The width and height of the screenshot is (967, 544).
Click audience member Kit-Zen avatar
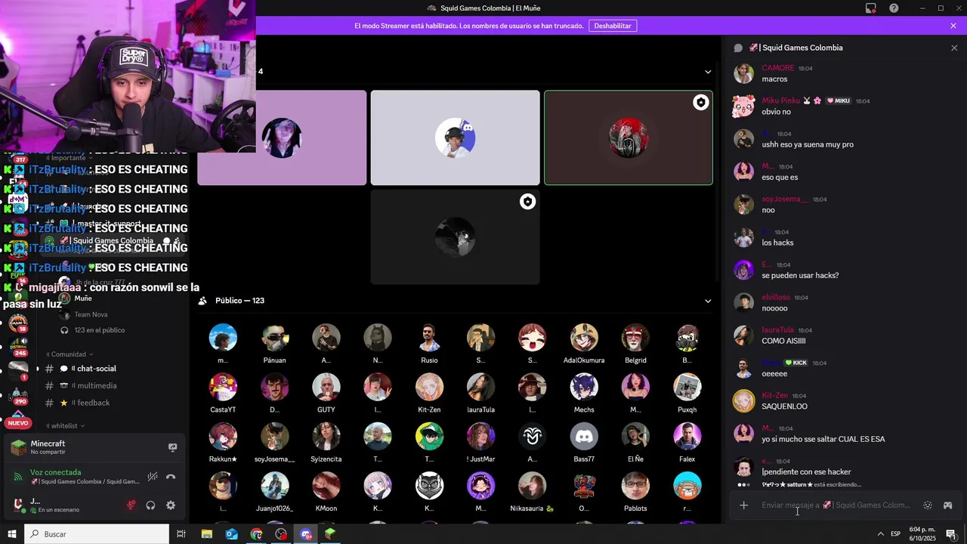tap(429, 387)
